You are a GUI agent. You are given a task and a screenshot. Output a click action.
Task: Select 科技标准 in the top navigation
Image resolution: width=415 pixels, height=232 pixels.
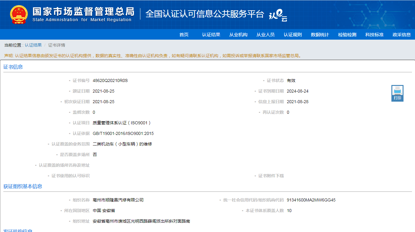(374, 35)
